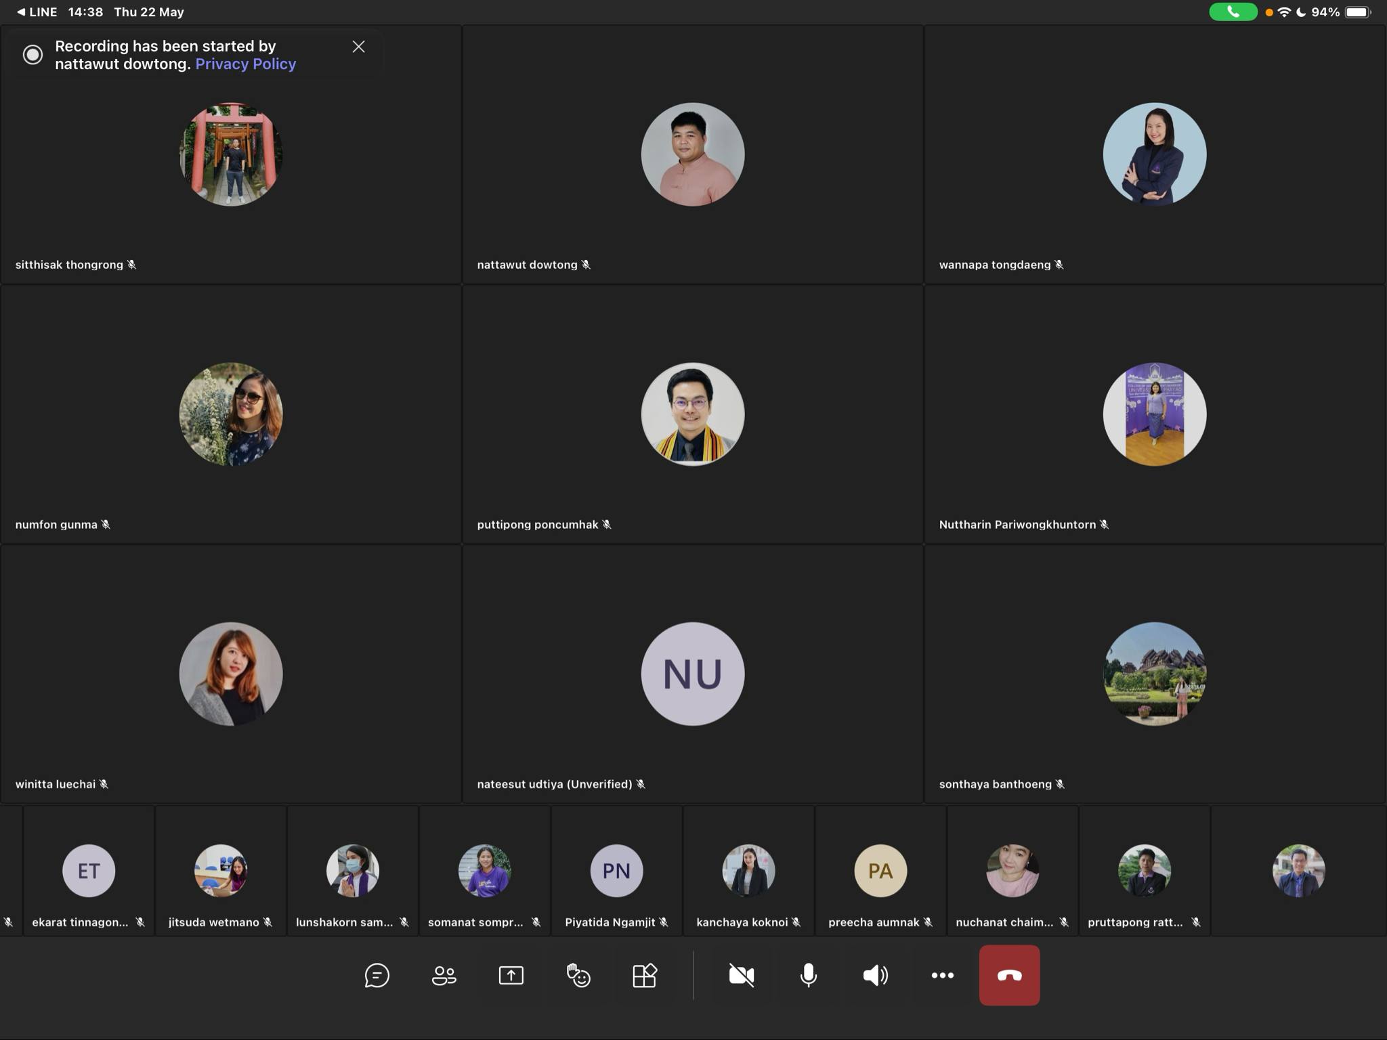Select sonthaya banthoeng's avatar
1387x1040 pixels.
click(x=1155, y=674)
